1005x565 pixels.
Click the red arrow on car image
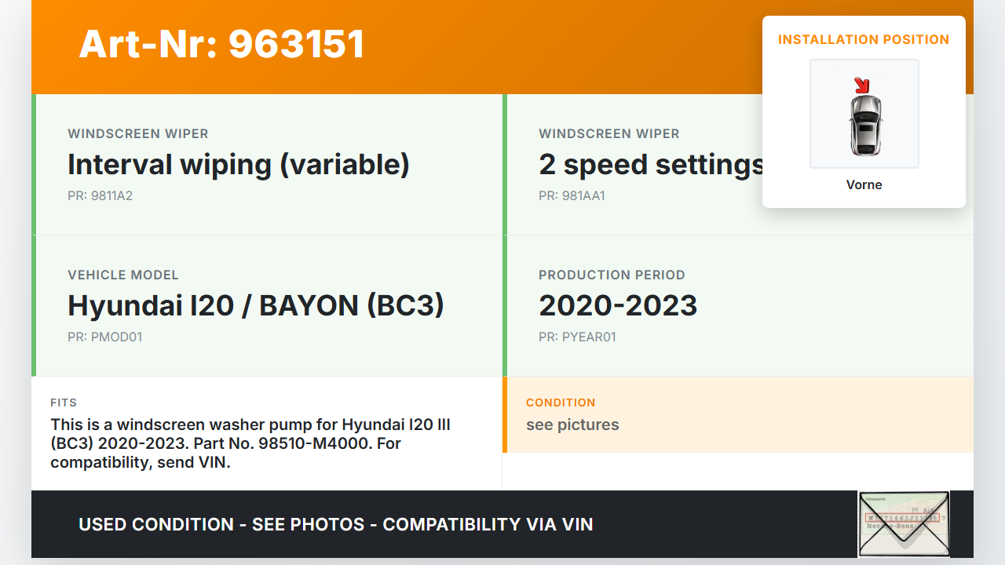[862, 84]
